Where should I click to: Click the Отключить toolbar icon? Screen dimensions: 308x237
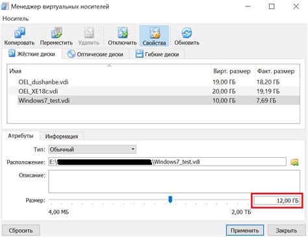tap(122, 36)
